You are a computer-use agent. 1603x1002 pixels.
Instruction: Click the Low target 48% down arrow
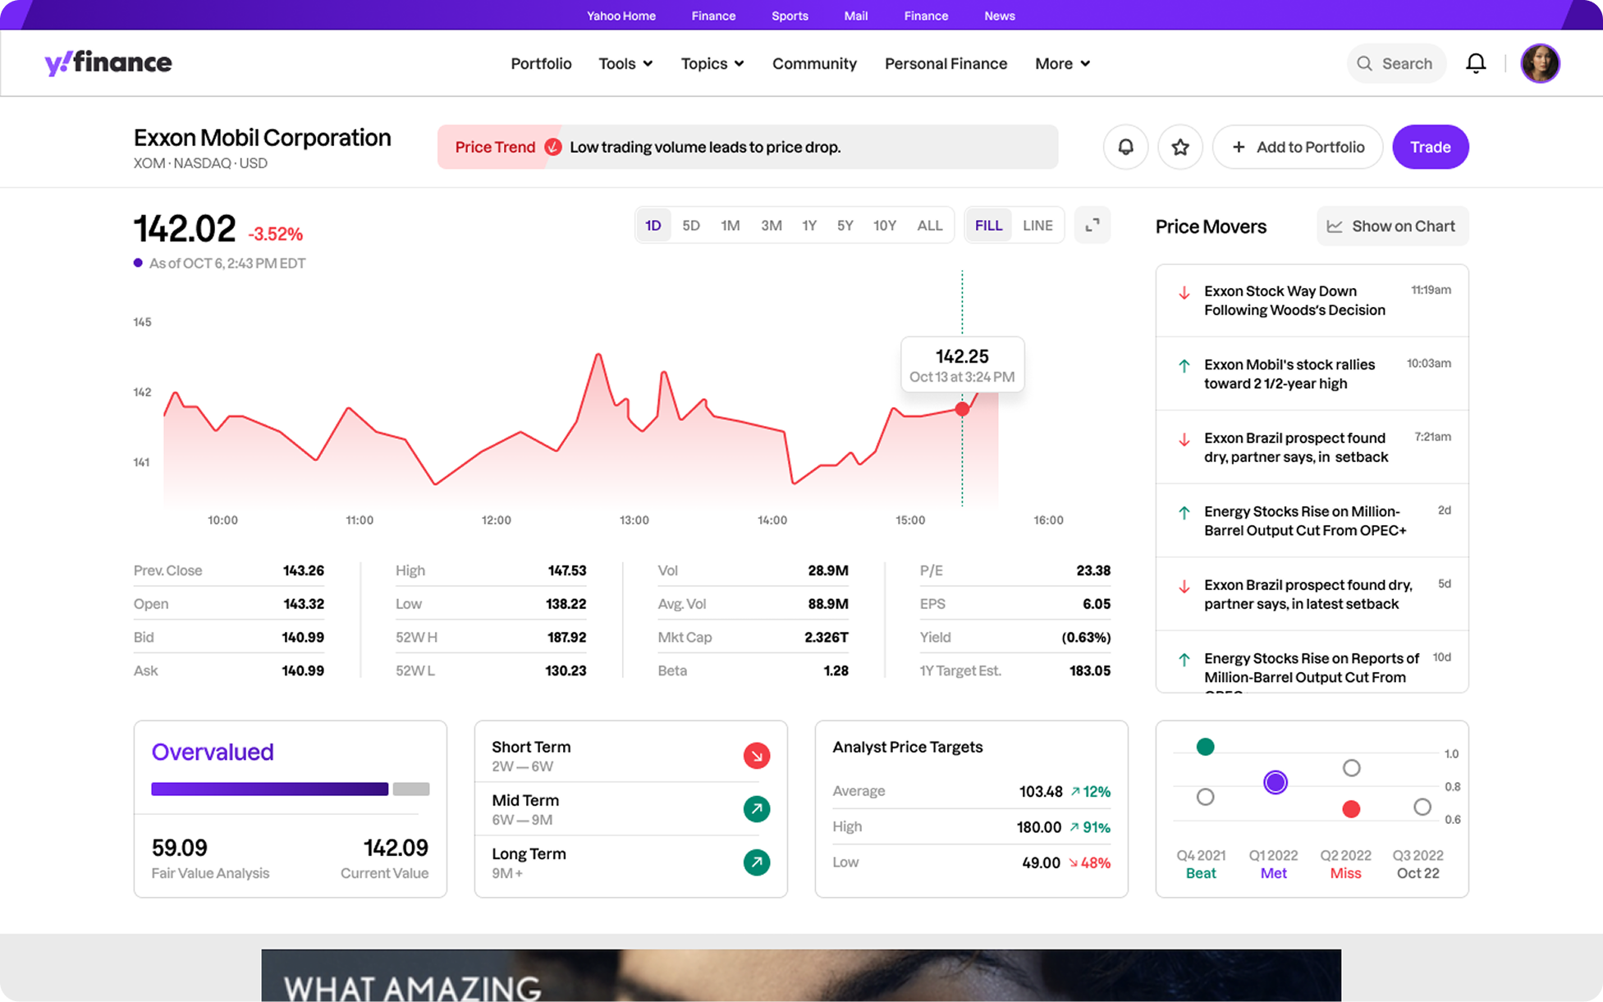pos(1073,862)
